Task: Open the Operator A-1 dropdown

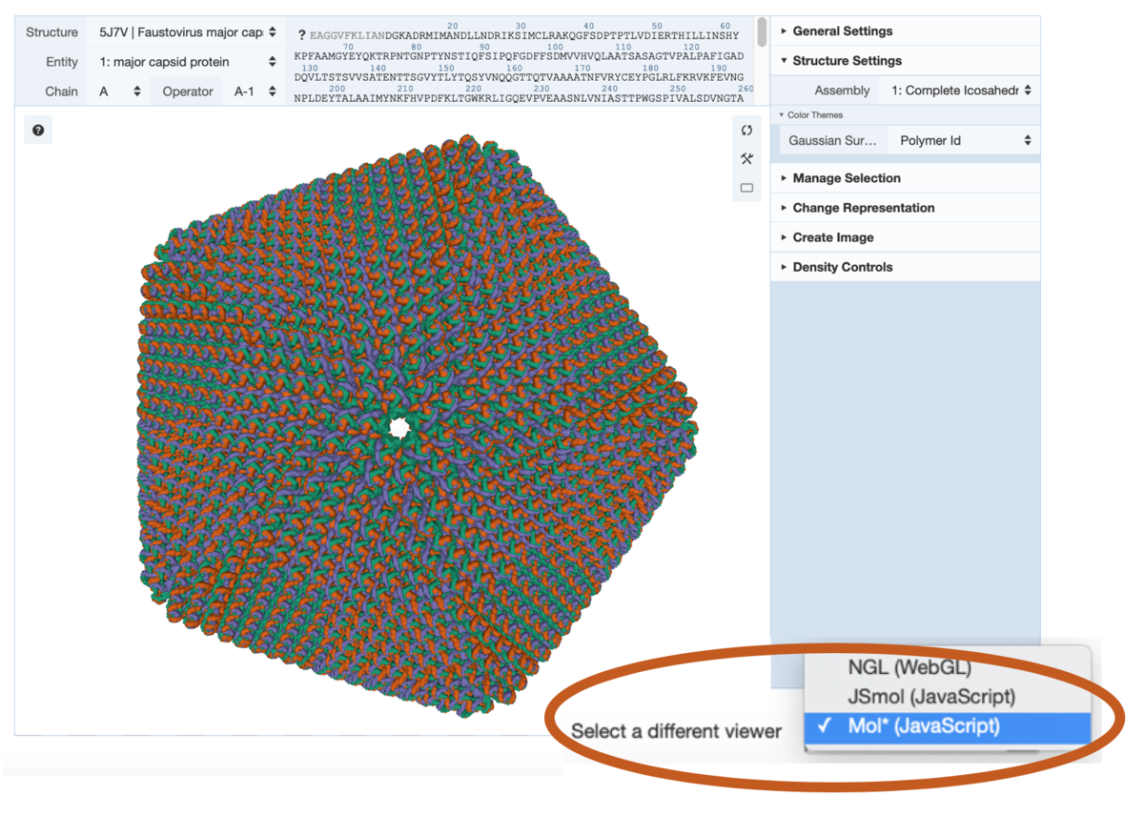Action: coord(255,92)
